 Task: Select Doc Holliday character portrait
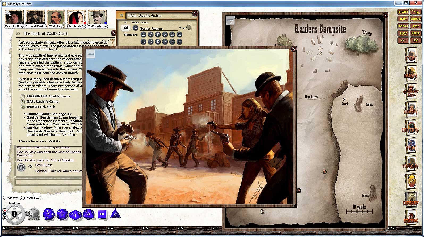coord(14,19)
